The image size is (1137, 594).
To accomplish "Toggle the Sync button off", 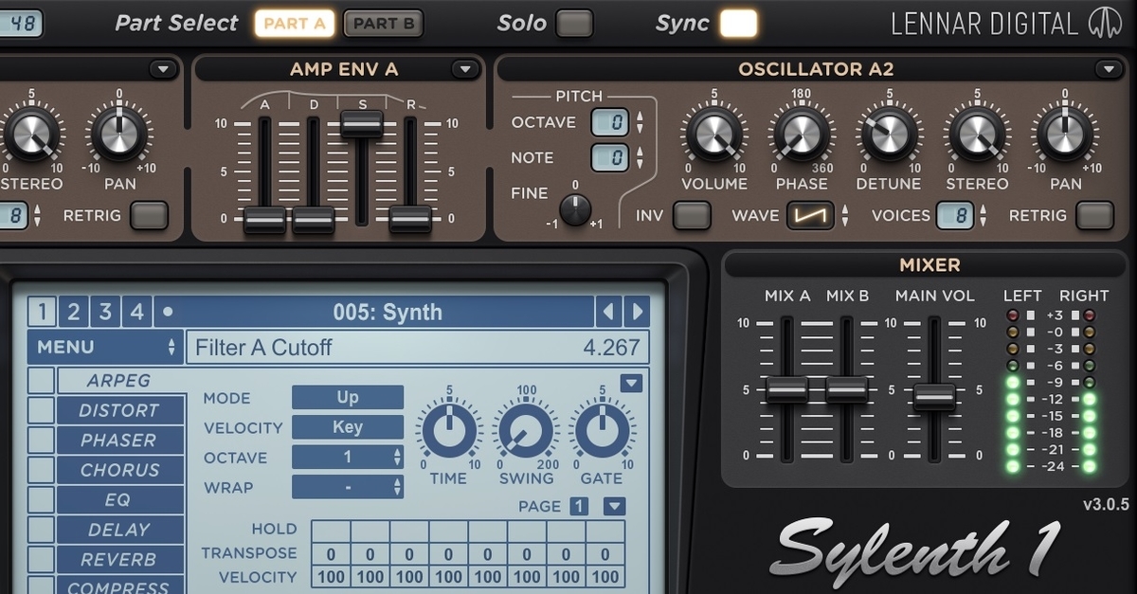I will (739, 23).
